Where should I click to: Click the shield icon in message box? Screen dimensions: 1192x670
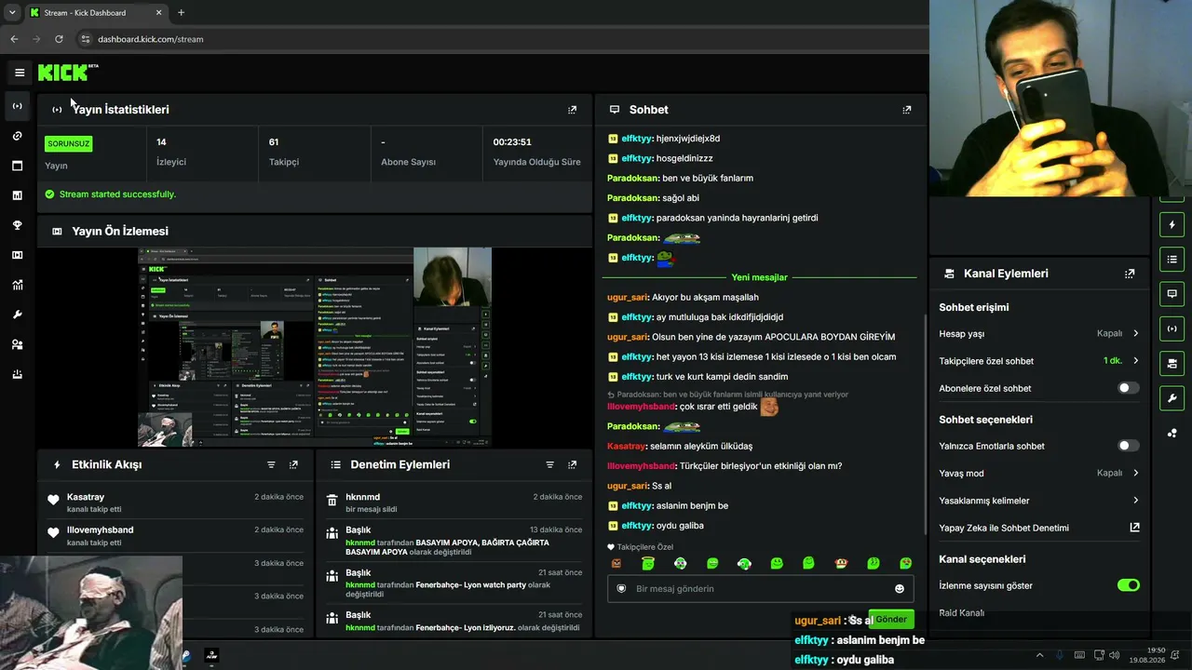coord(622,589)
